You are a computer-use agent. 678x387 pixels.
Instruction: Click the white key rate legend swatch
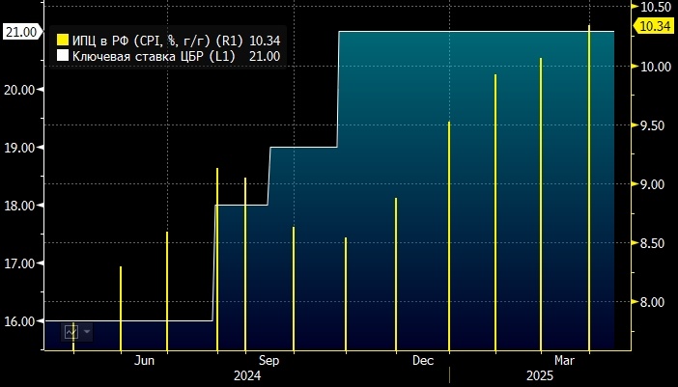click(x=63, y=56)
